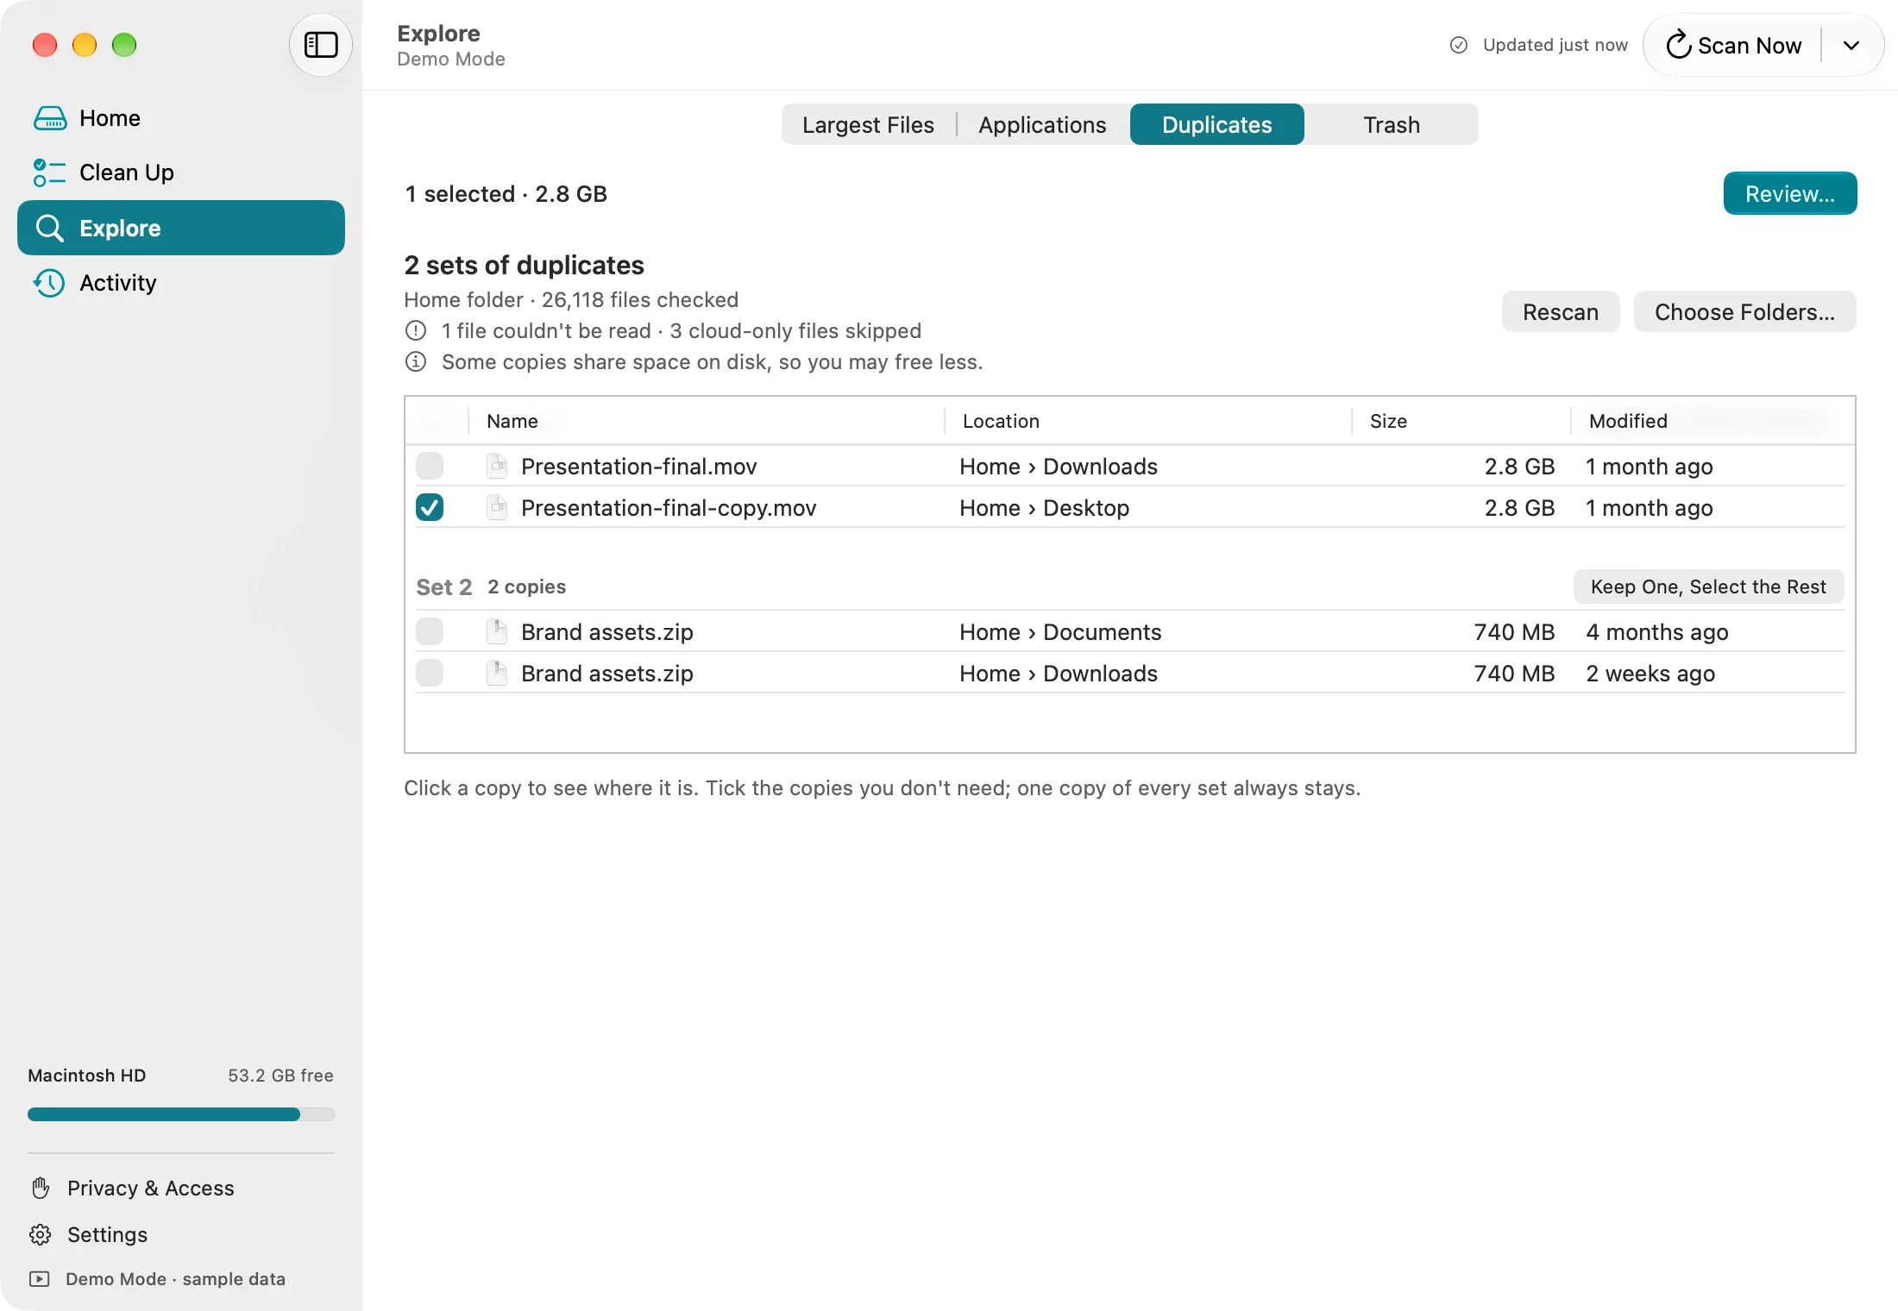Switch to the Applications tab
The height and width of the screenshot is (1311, 1898).
(x=1042, y=124)
